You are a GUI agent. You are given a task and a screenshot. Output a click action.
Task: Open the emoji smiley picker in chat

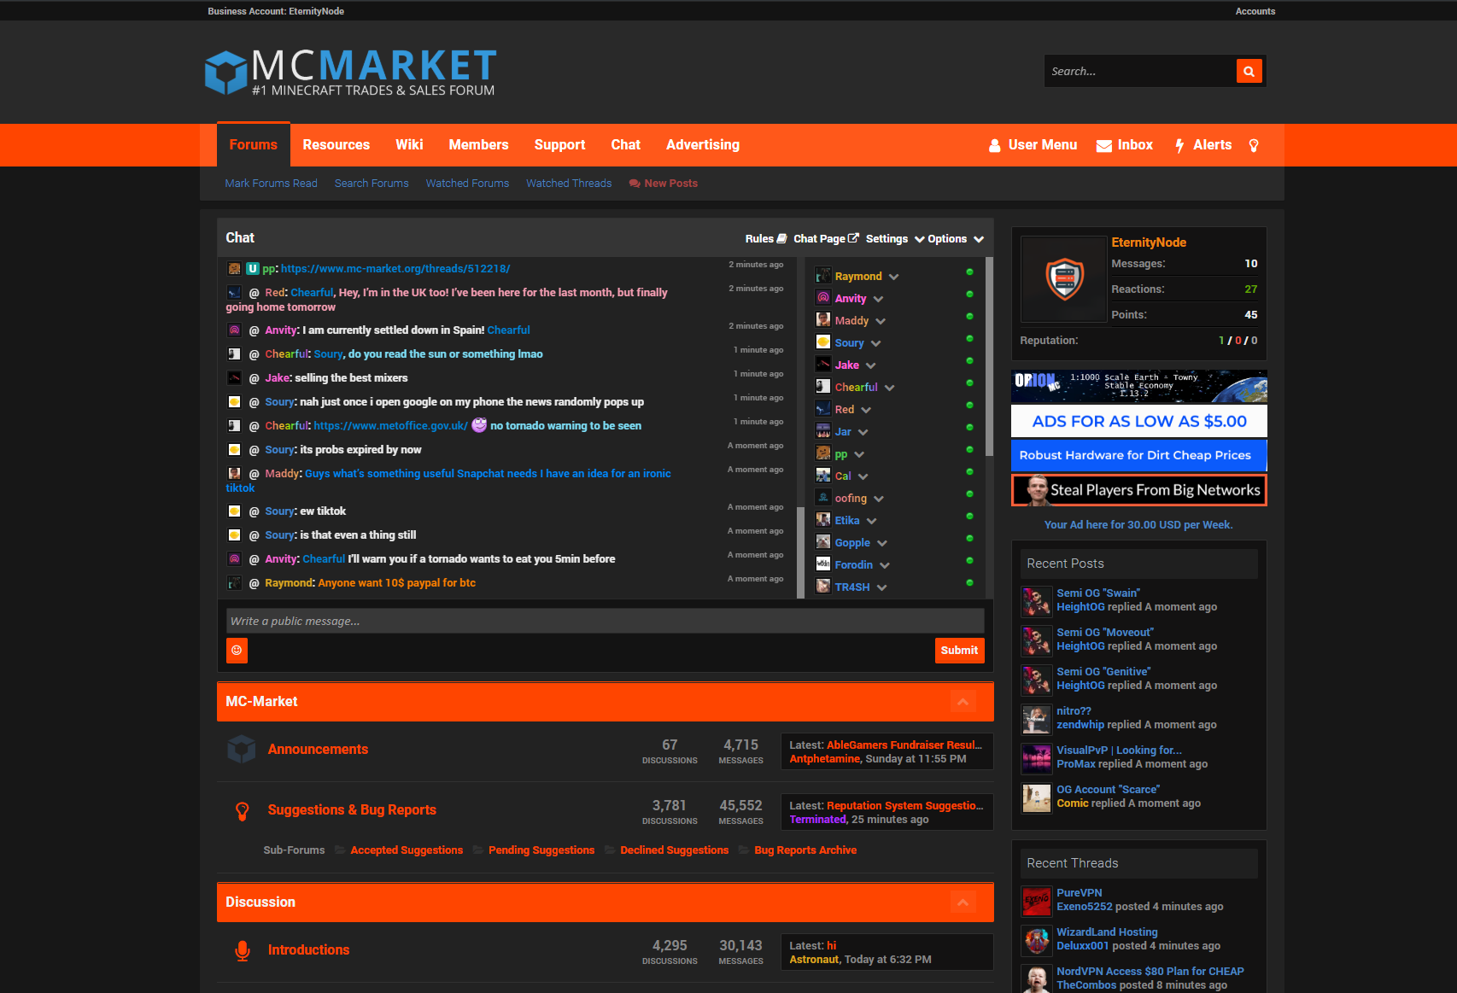[237, 651]
